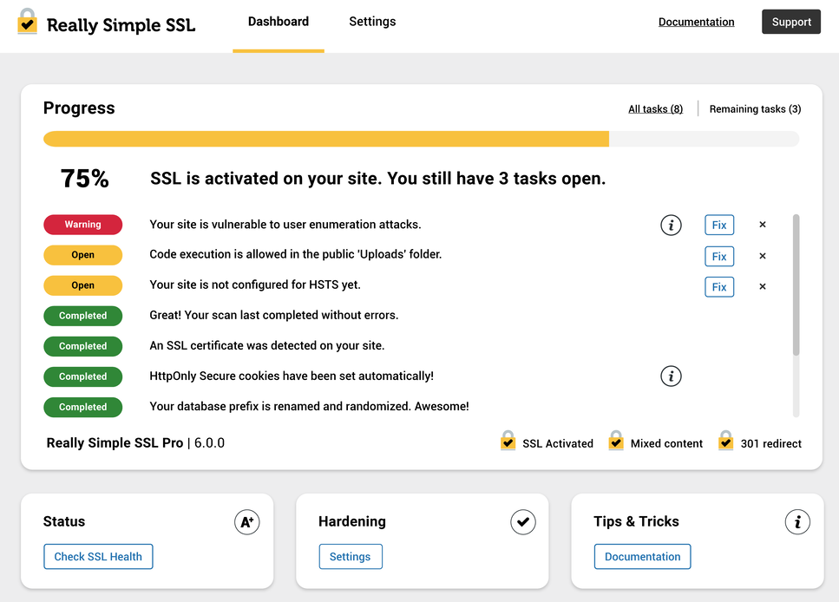
Task: Click the A+ icon in Status card
Action: point(247,522)
